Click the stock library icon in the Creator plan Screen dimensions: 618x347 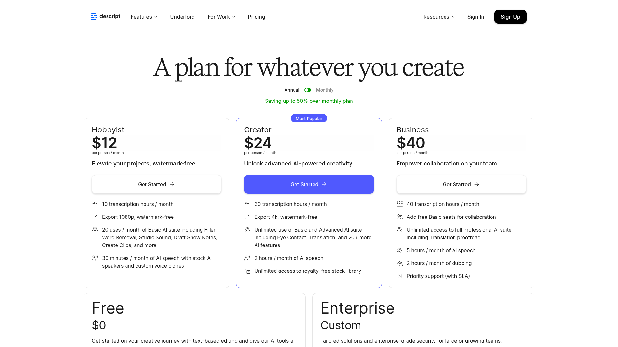pos(247,271)
